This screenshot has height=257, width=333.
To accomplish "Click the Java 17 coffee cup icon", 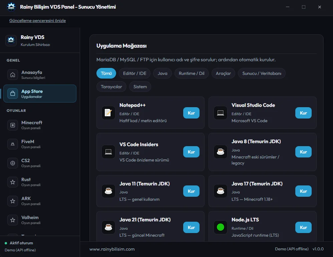I will [x=221, y=191].
